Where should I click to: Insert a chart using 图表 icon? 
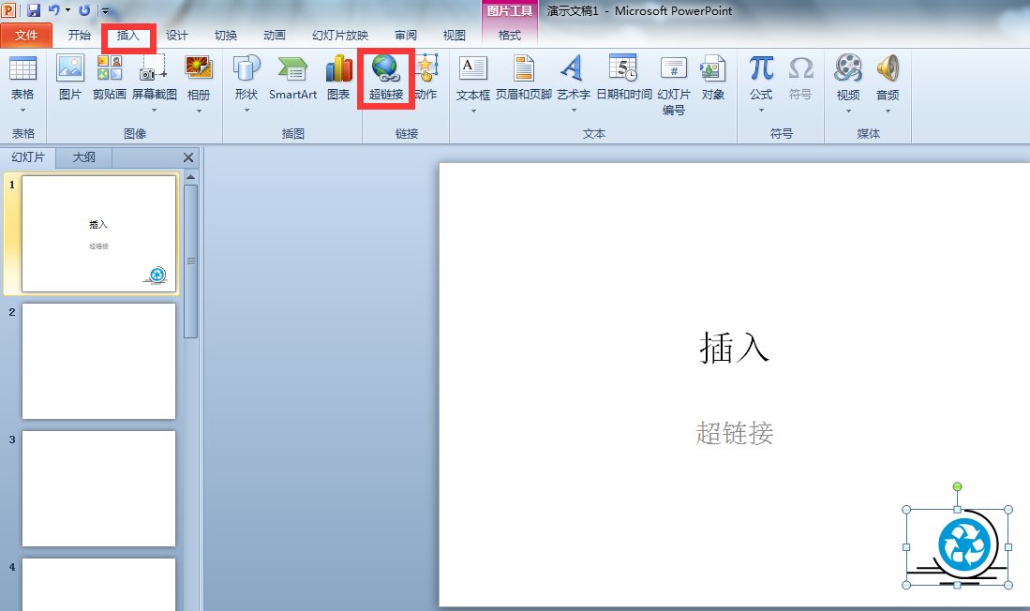(338, 68)
